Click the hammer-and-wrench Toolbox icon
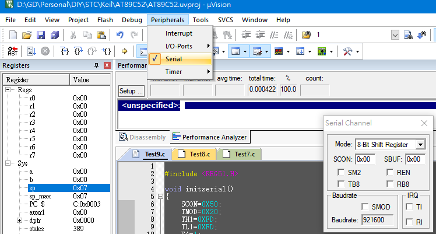 (x=348, y=51)
